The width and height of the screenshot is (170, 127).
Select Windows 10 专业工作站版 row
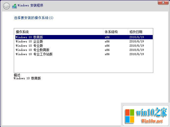coord(84,54)
